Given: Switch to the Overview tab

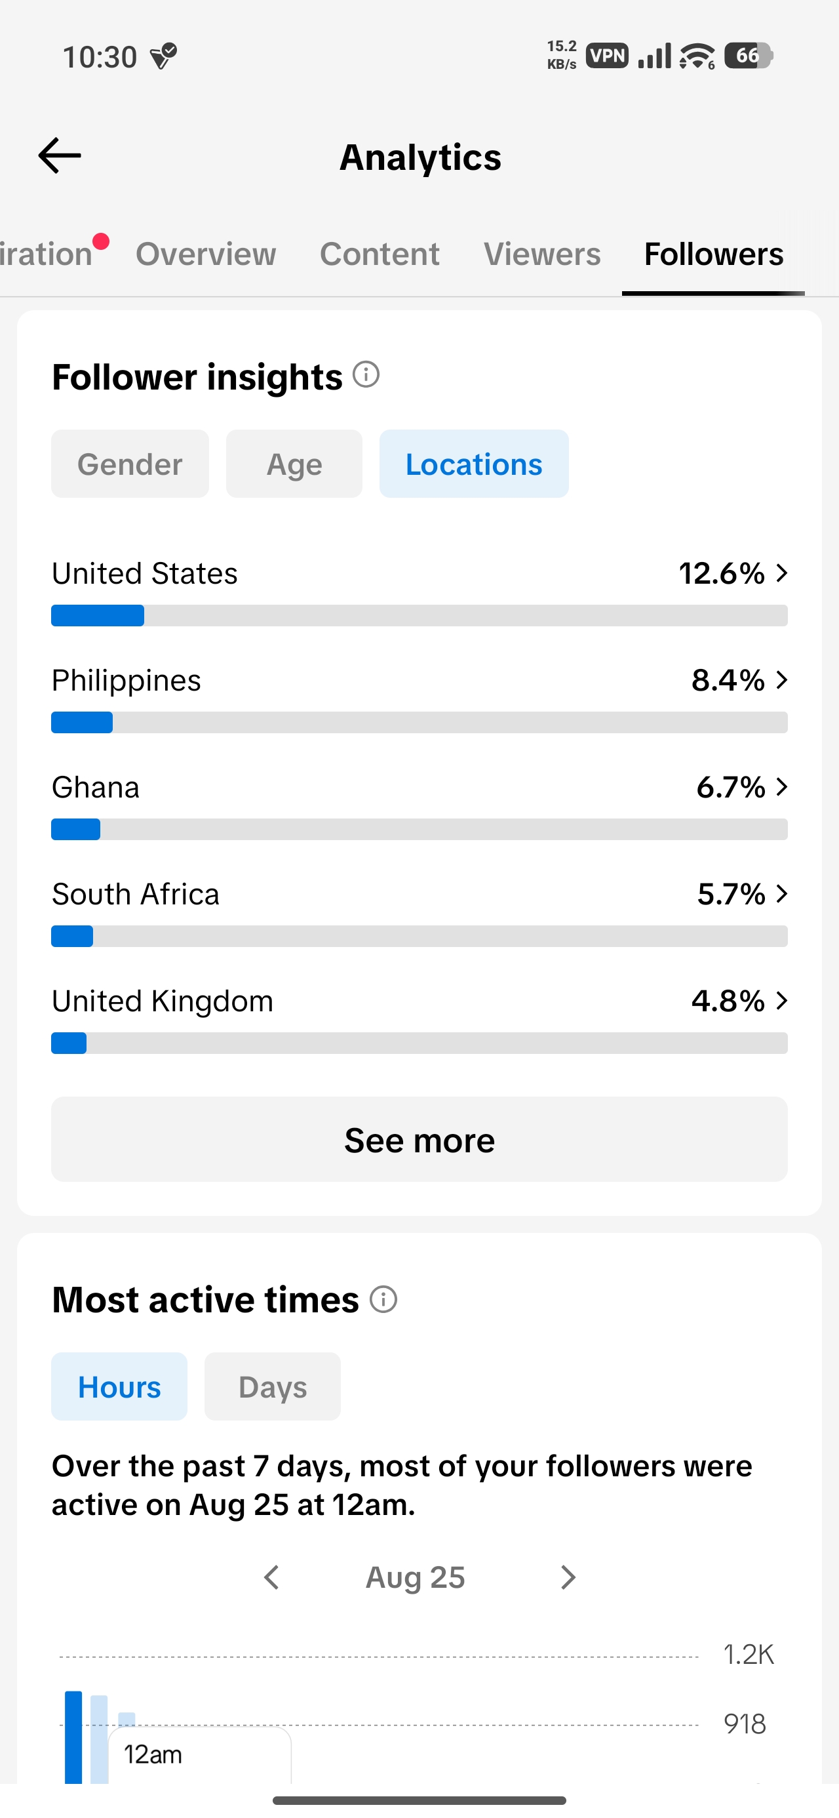Looking at the screenshot, I should 206,254.
